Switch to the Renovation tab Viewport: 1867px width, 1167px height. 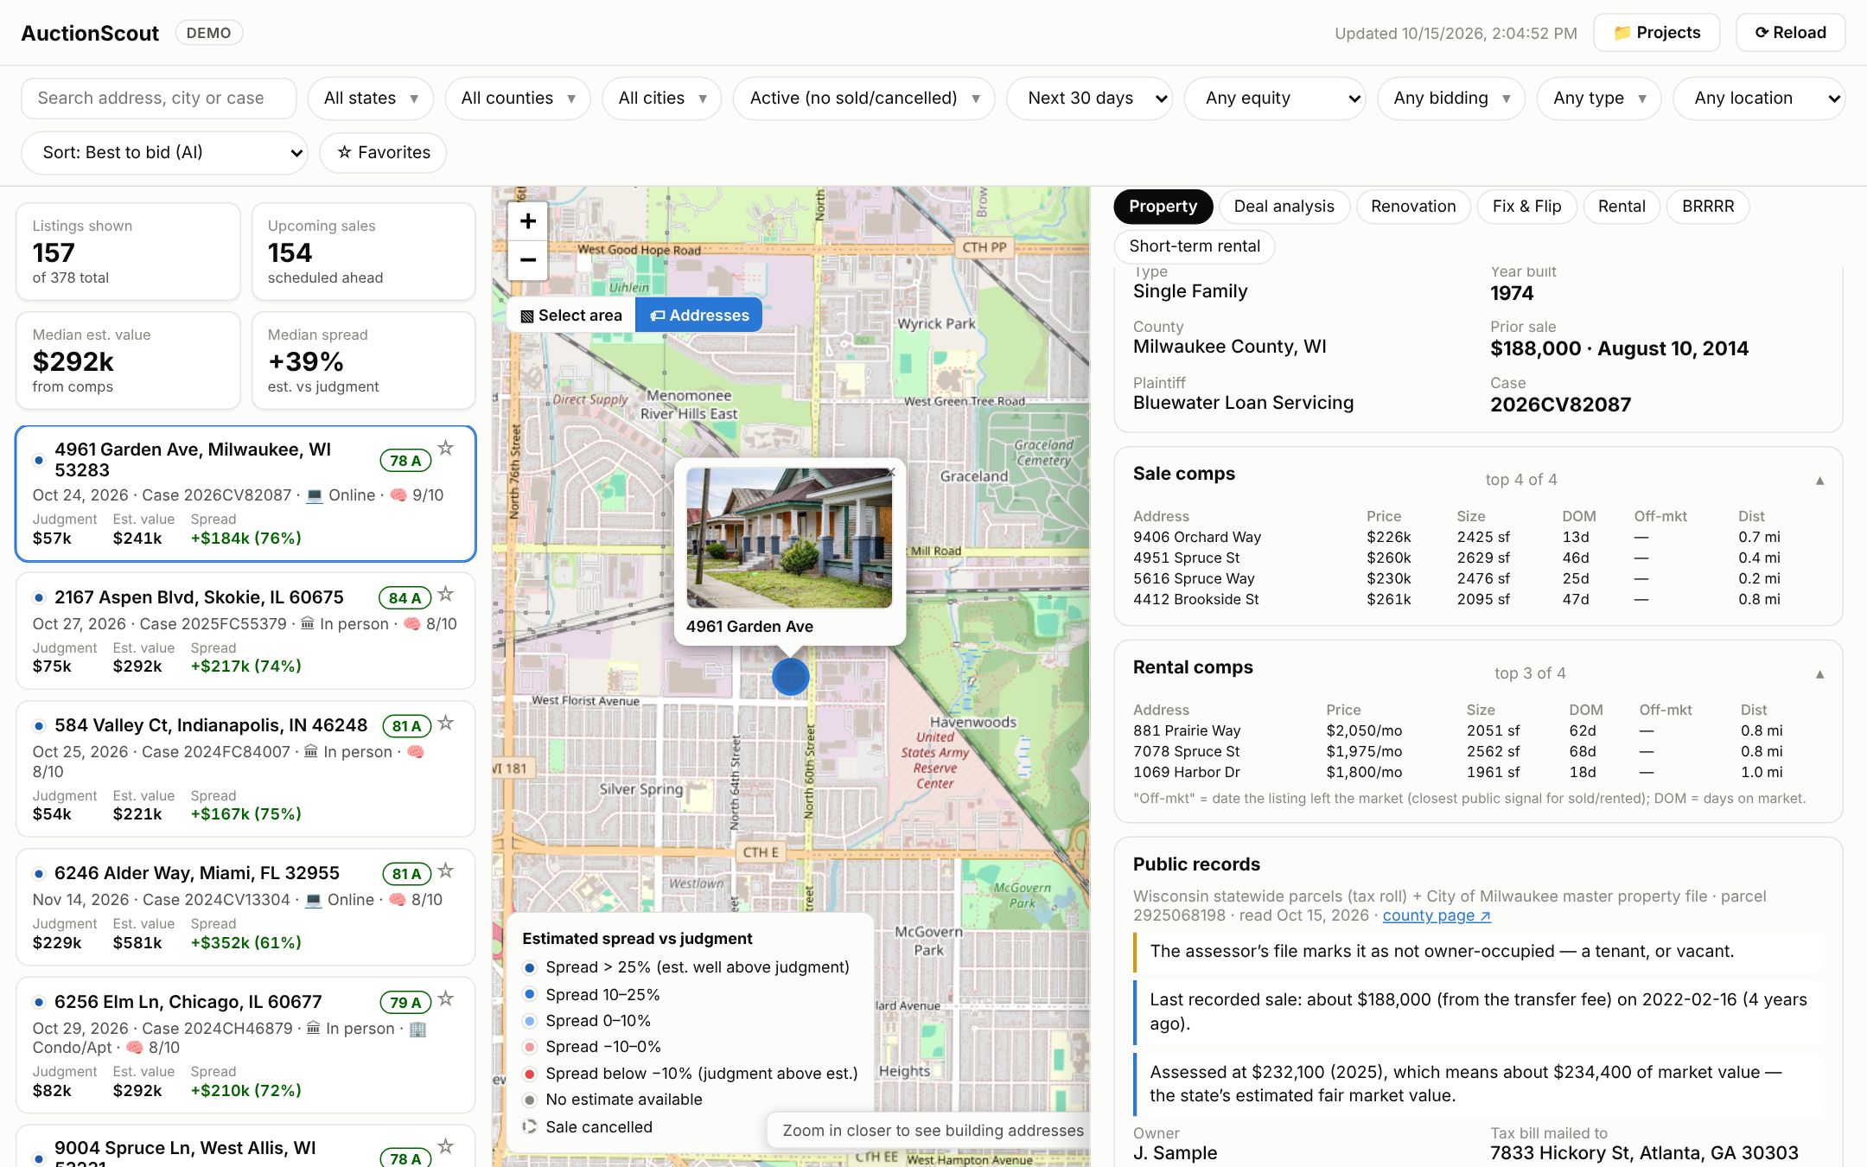point(1413,207)
